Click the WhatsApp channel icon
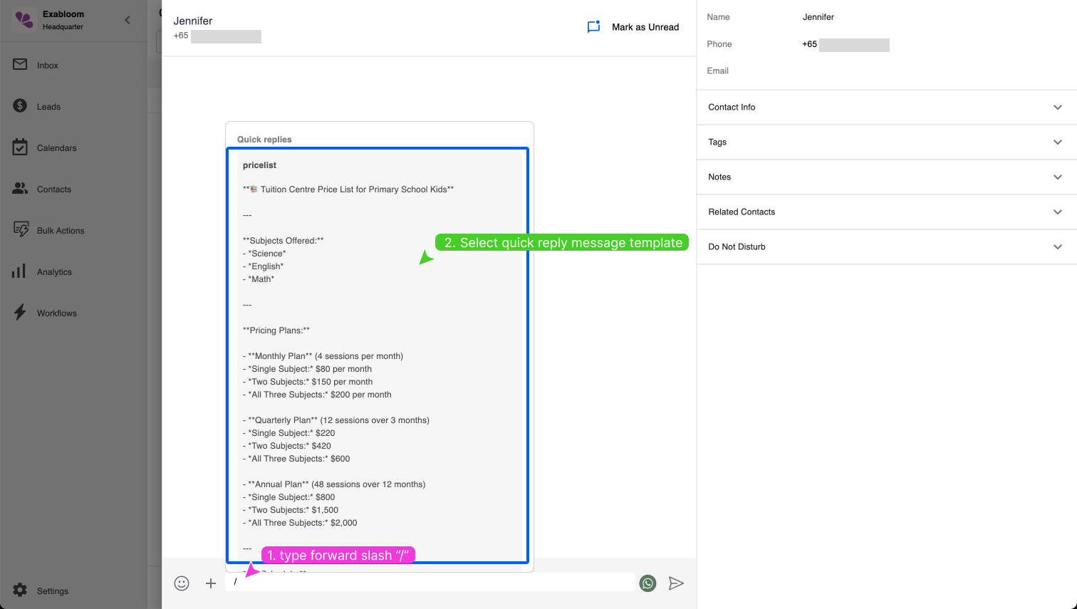This screenshot has width=1077, height=609. coord(647,583)
